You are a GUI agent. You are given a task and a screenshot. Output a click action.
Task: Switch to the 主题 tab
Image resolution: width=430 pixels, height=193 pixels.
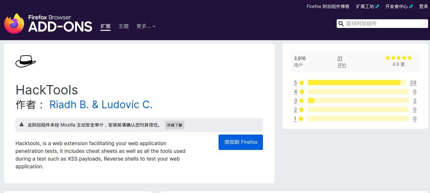point(124,26)
